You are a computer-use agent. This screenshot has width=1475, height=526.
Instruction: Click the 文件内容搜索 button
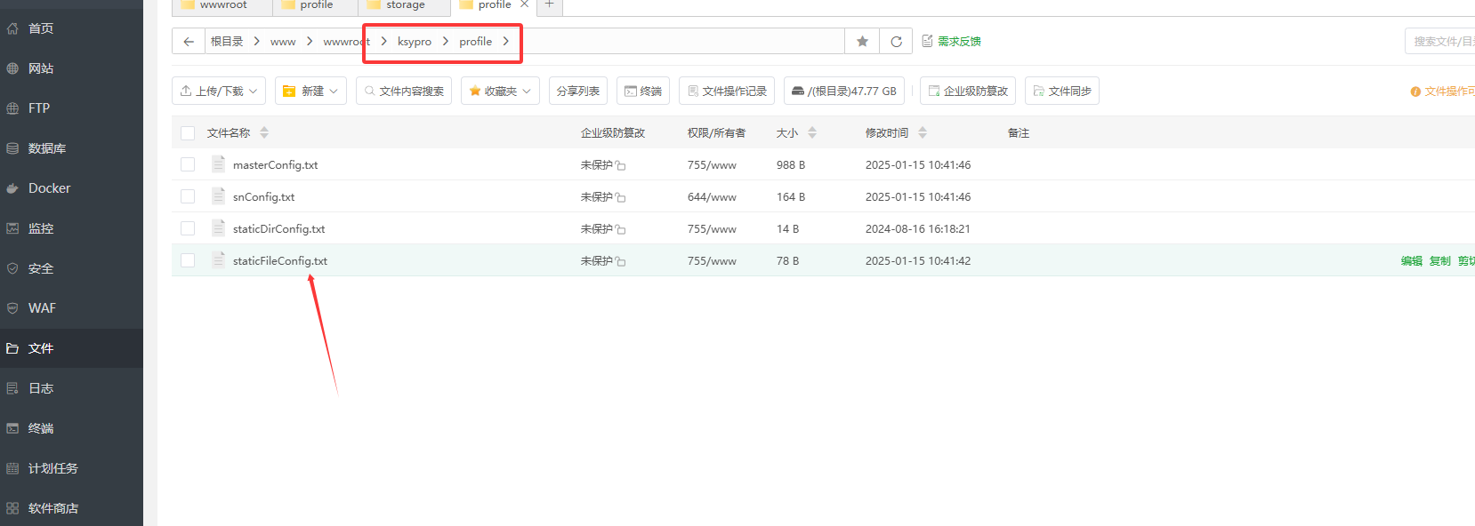[x=404, y=92]
